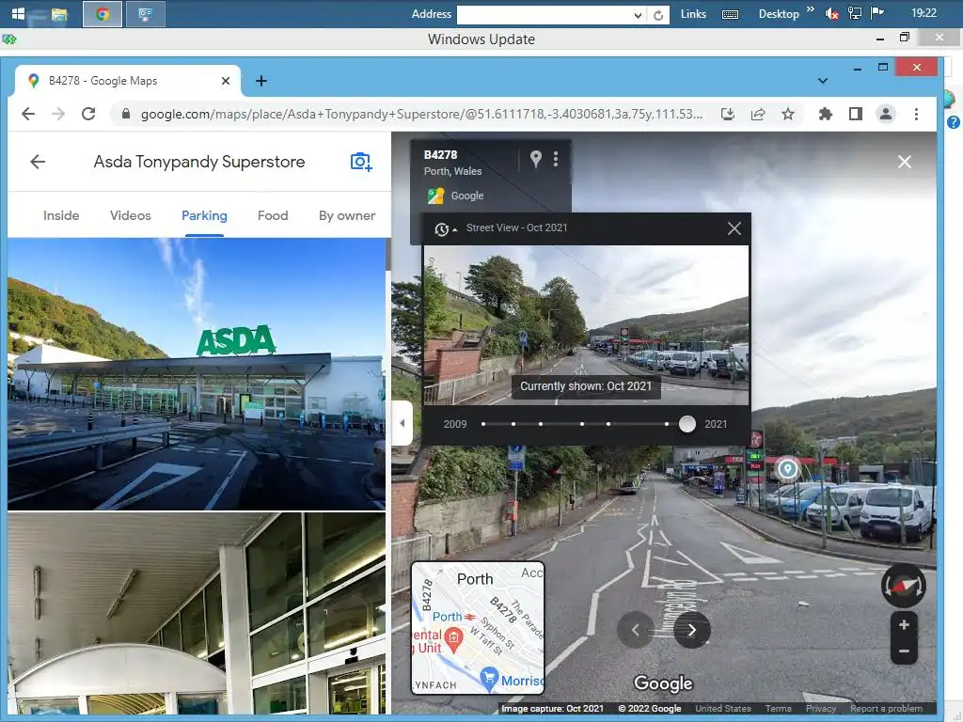Close the B4278 - Google Maps tab
The width and height of the screenshot is (963, 722).
click(x=226, y=81)
